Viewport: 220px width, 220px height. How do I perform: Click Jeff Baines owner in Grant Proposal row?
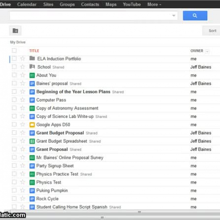[201, 149]
